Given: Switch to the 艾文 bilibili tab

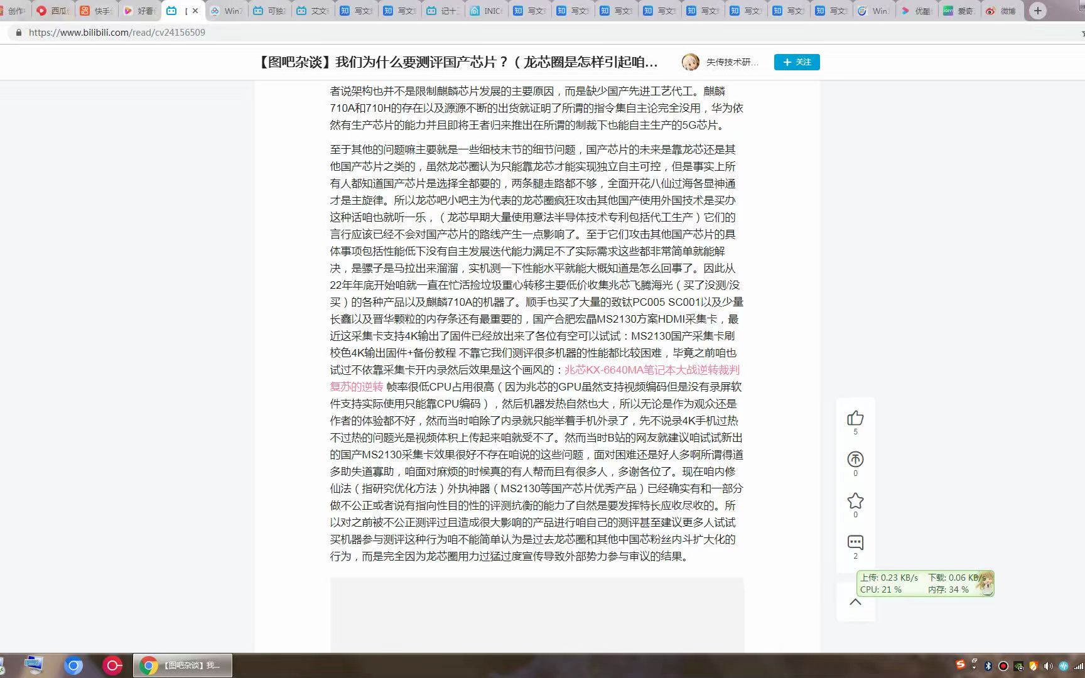Looking at the screenshot, I should [313, 11].
